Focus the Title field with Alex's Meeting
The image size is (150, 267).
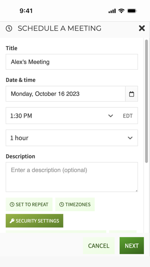click(x=72, y=62)
